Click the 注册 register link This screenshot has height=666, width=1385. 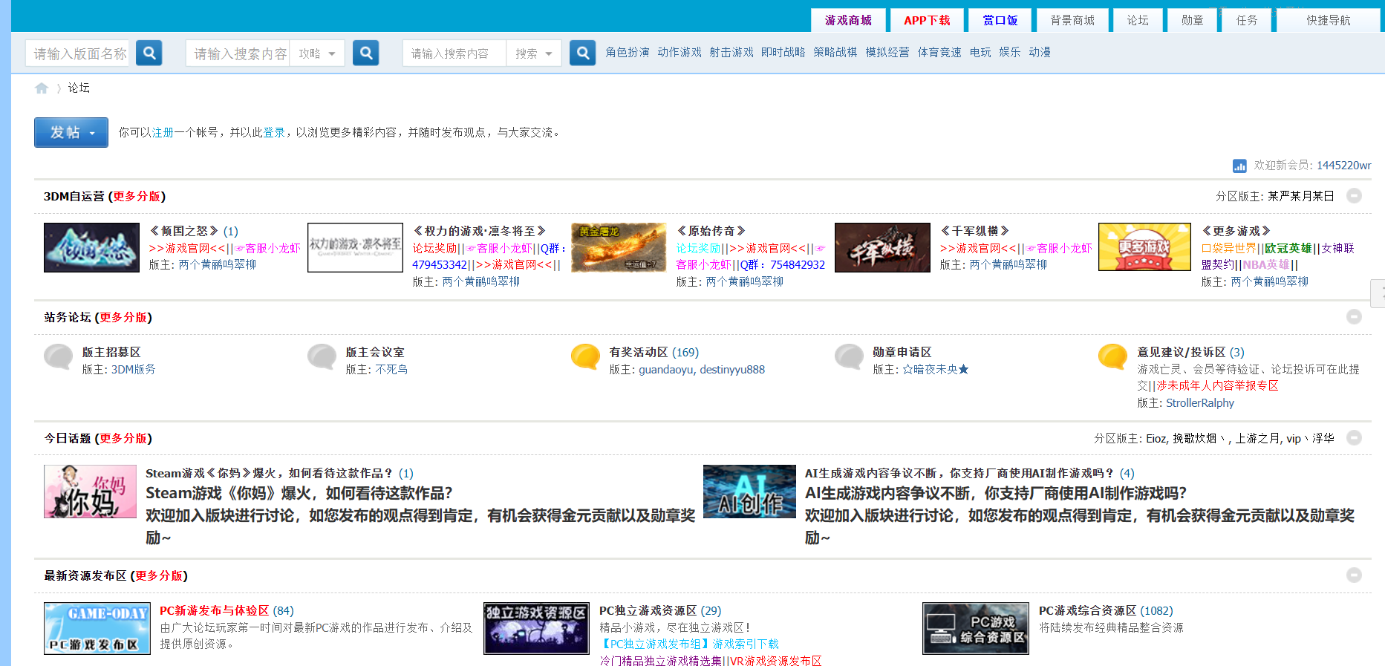click(x=163, y=133)
